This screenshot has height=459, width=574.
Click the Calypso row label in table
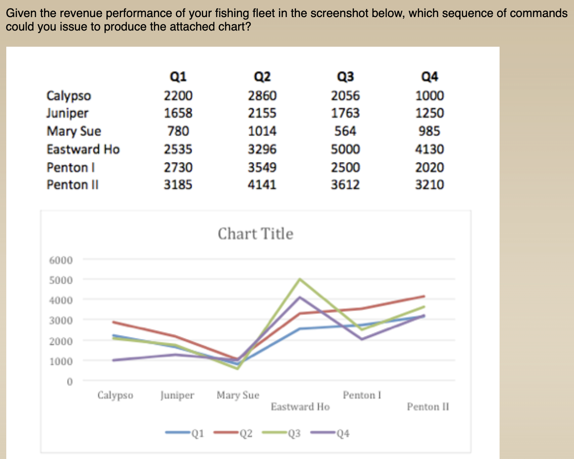pos(69,96)
